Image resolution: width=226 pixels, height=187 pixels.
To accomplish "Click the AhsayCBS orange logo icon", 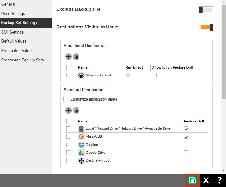I will click(81, 137).
